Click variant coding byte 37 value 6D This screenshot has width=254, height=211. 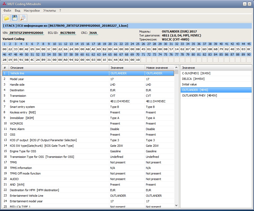click(x=205, y=49)
